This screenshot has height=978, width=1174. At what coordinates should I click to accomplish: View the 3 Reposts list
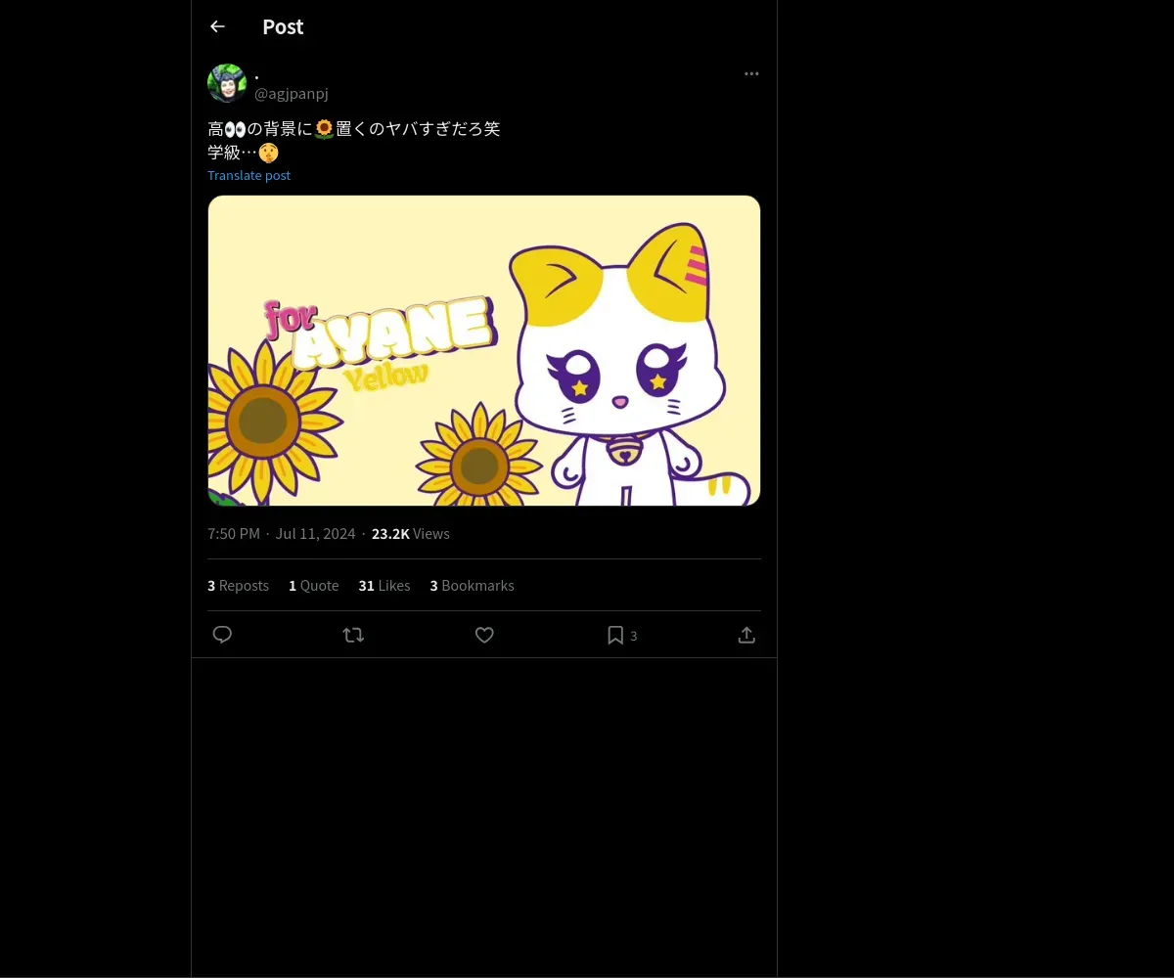238,586
